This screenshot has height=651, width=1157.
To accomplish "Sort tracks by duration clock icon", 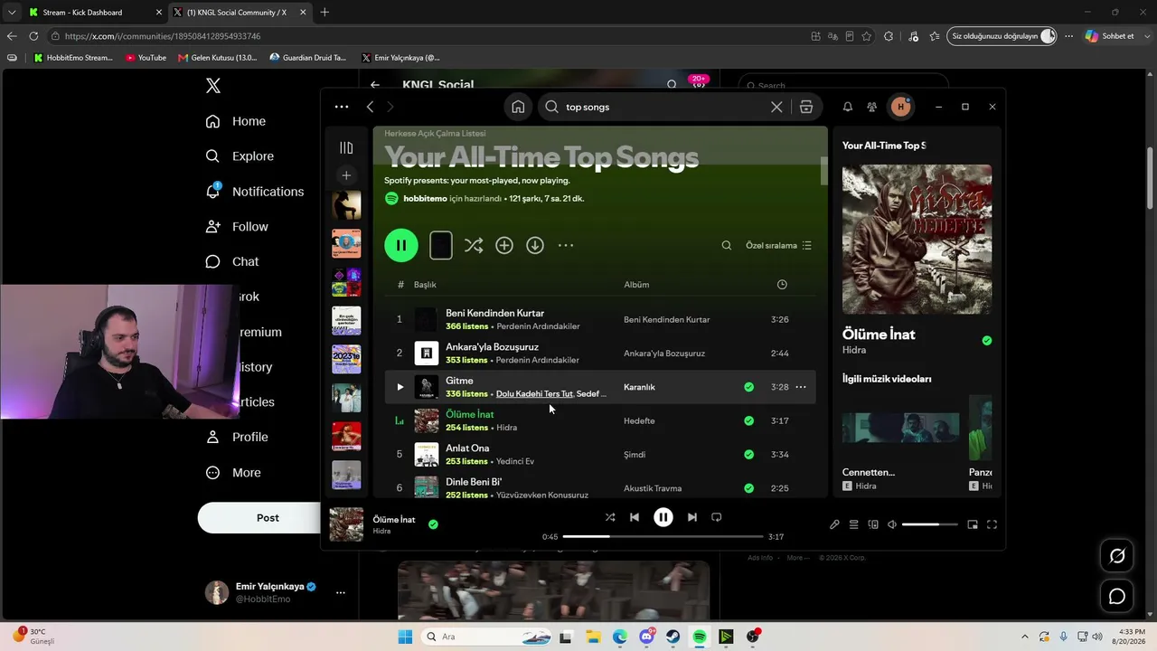I will click(782, 285).
